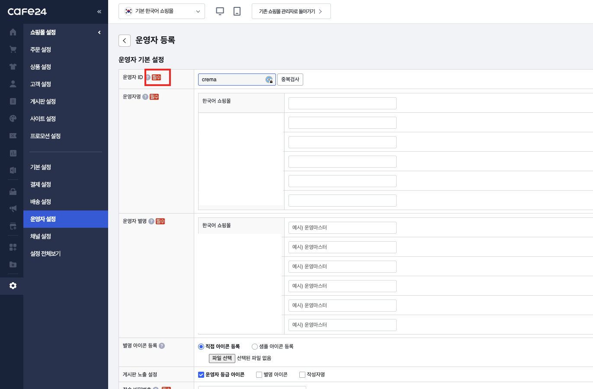Open the analytics bar-chart icon
Viewport: 593px width, 389px height.
pos(13,153)
